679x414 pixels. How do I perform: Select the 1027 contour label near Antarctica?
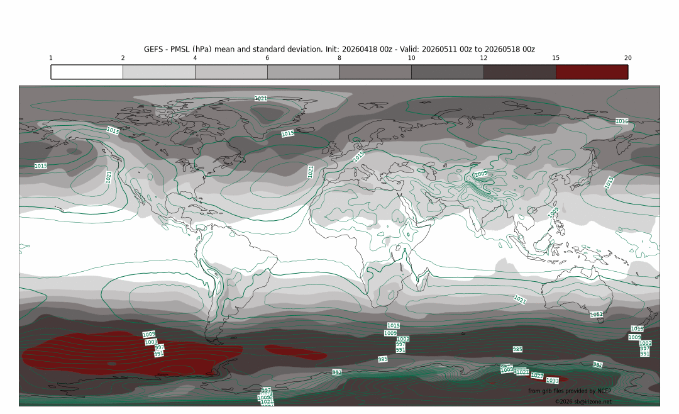click(537, 376)
